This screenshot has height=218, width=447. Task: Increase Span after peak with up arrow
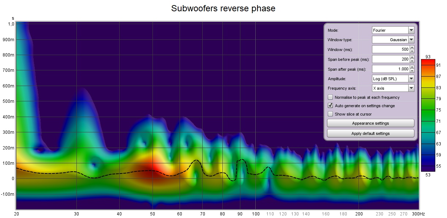pos(412,67)
